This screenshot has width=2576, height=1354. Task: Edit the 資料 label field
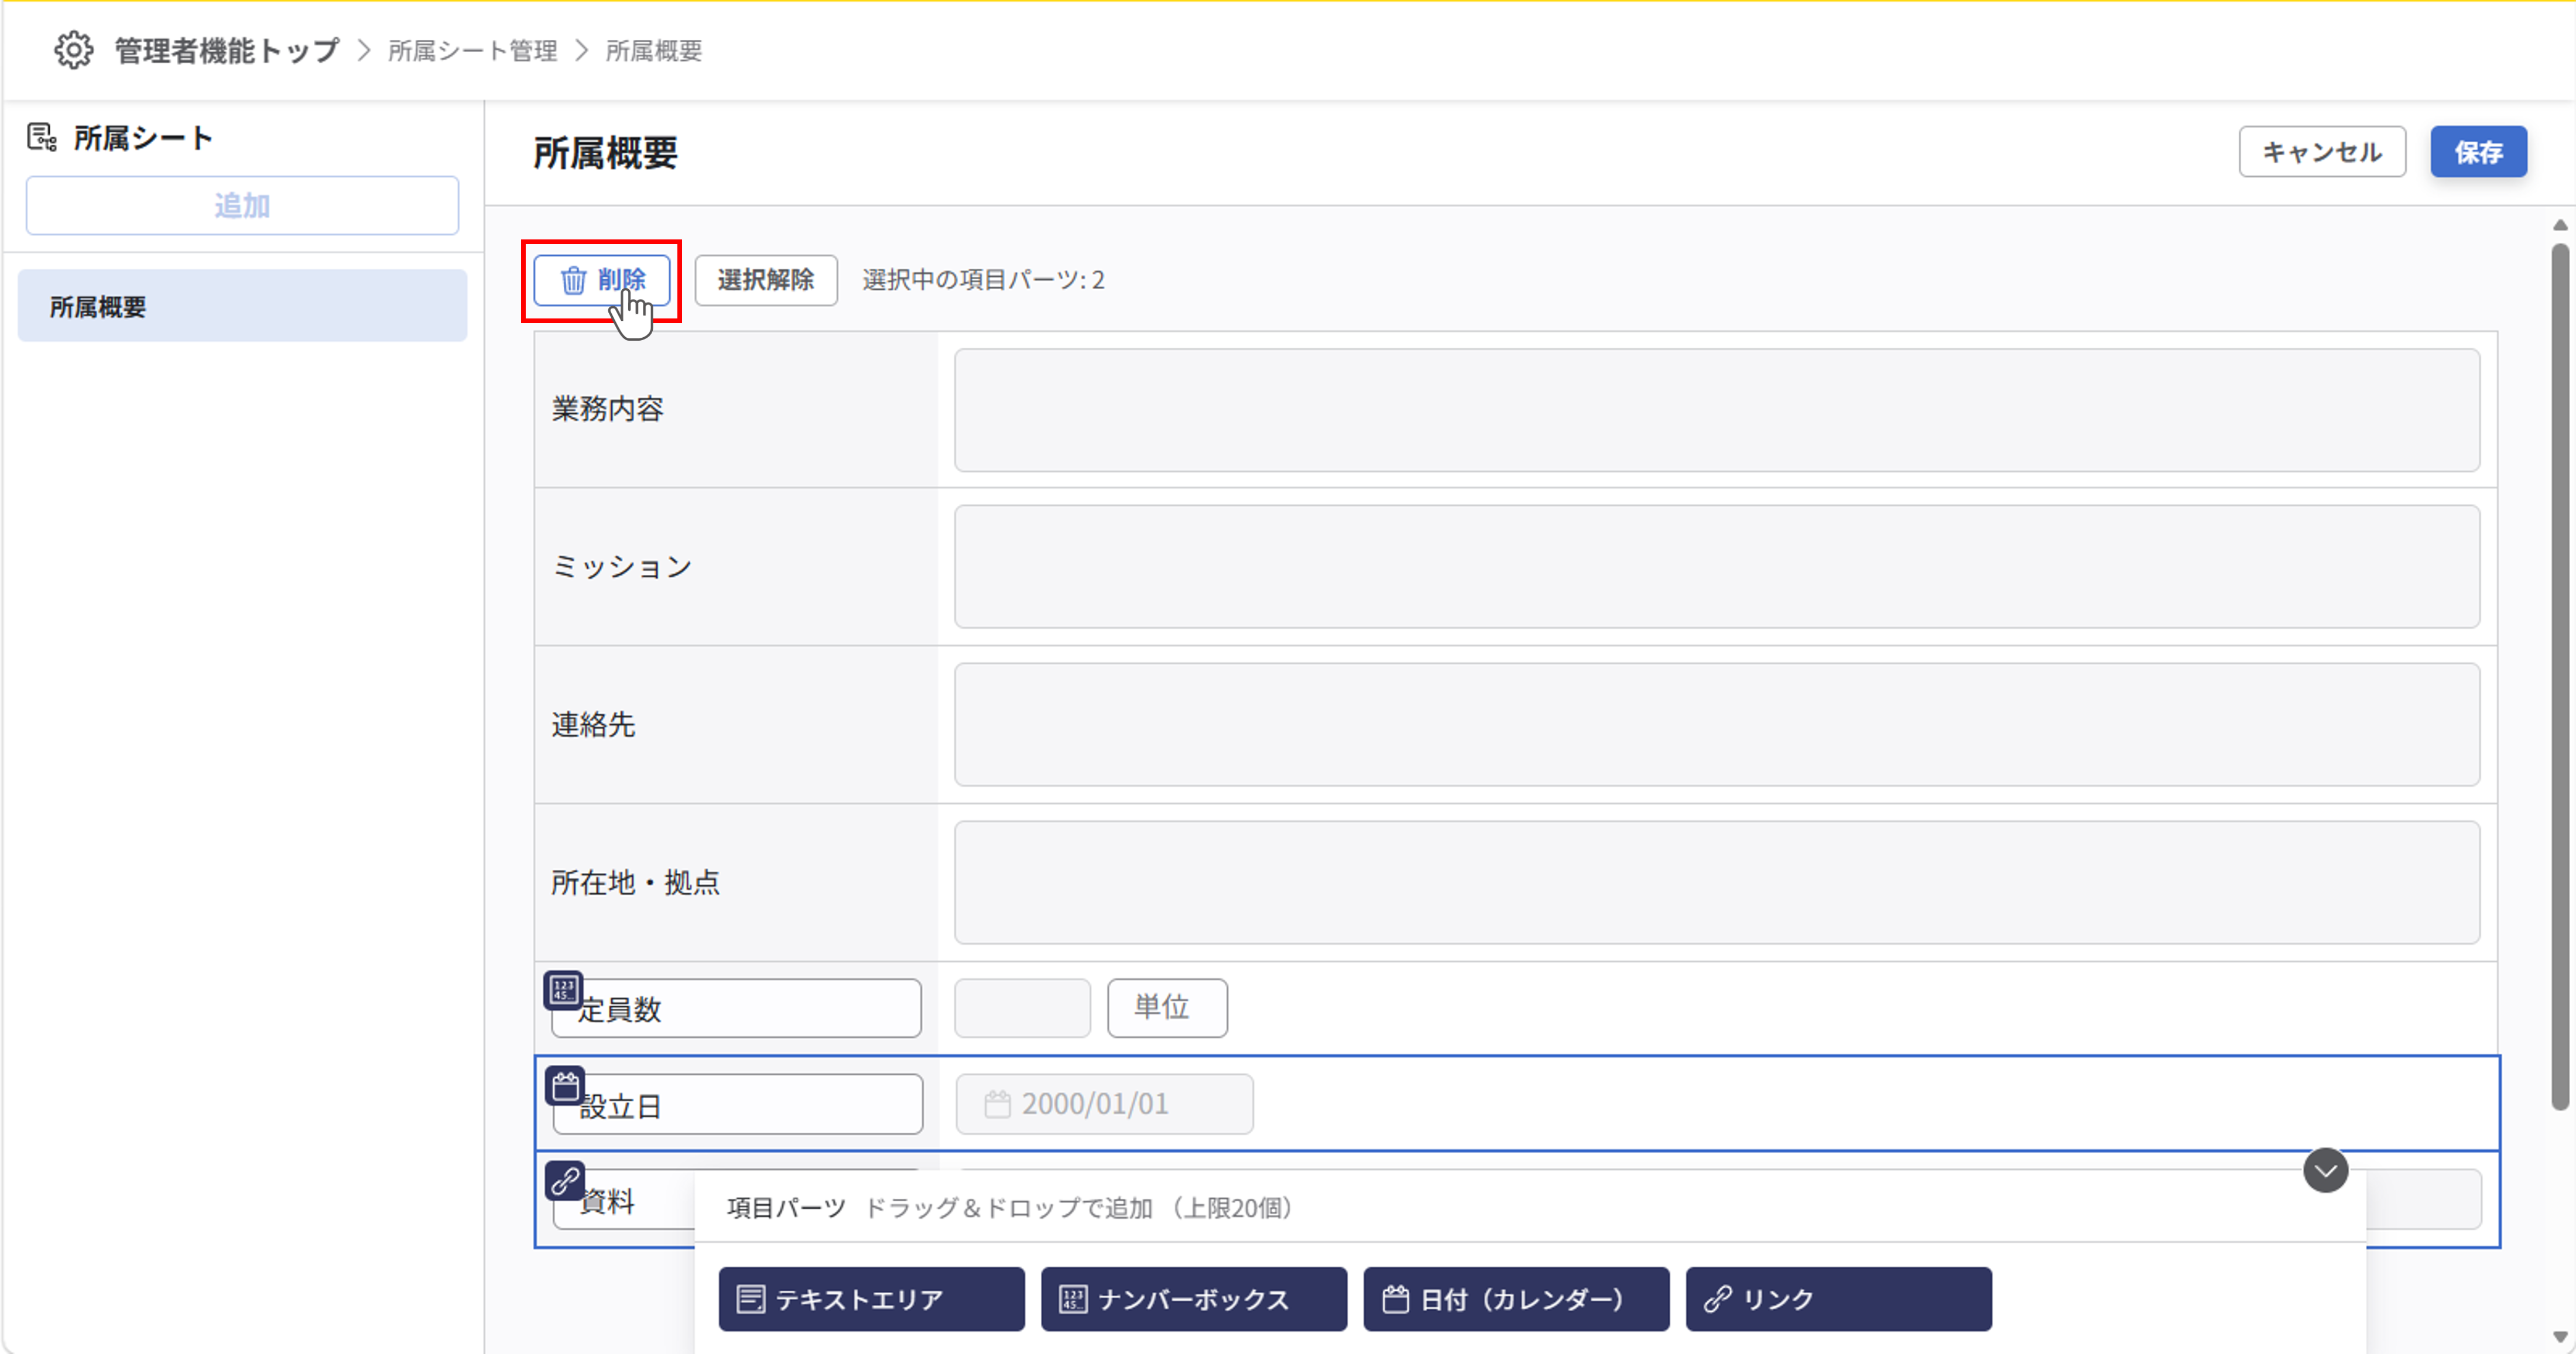click(x=624, y=1200)
